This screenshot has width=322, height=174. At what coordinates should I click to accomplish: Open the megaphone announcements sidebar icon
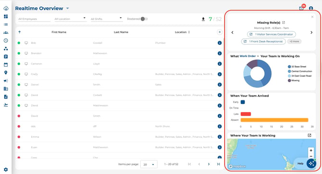click(6, 81)
